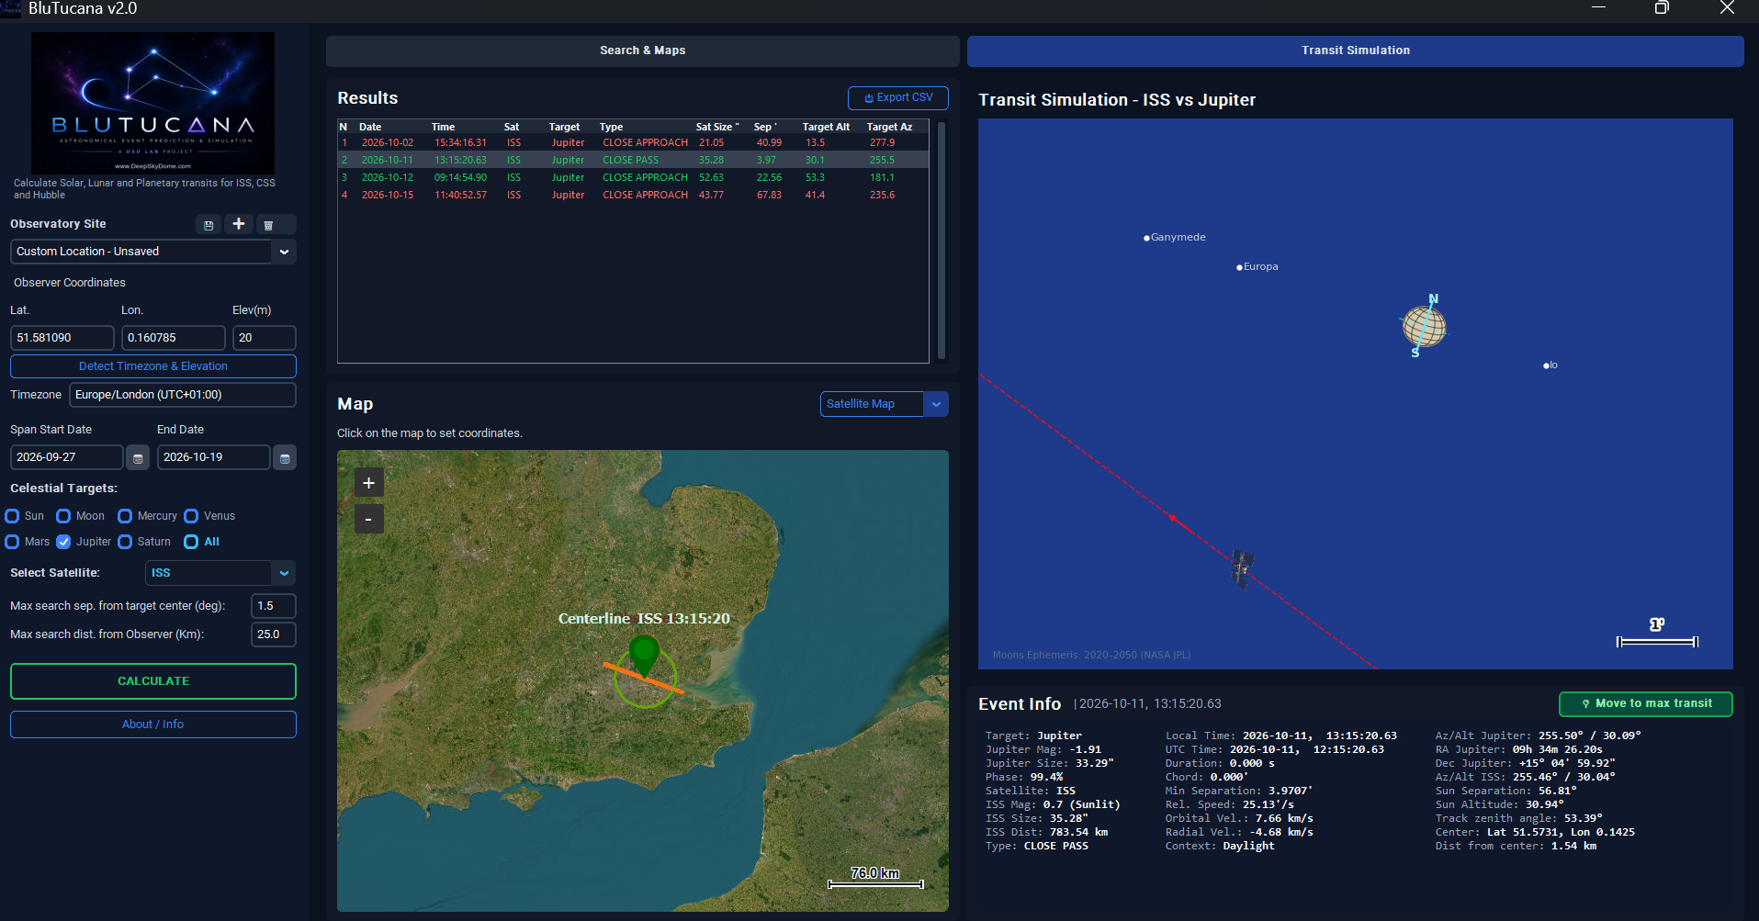Uncheck the Jupiter target checkbox

tap(63, 542)
